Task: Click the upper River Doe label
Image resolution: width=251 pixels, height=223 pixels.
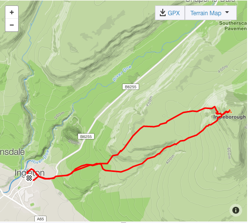Action: point(122,73)
